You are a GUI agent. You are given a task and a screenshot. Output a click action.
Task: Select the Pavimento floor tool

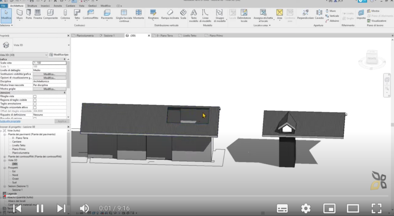[107, 14]
